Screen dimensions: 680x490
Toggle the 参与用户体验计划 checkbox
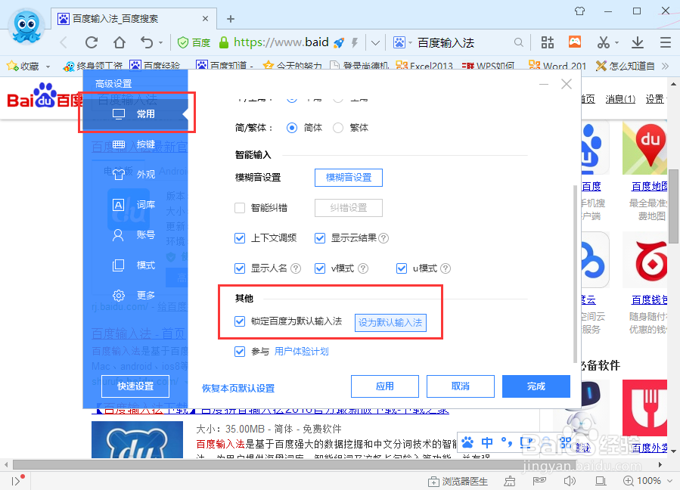pos(240,352)
